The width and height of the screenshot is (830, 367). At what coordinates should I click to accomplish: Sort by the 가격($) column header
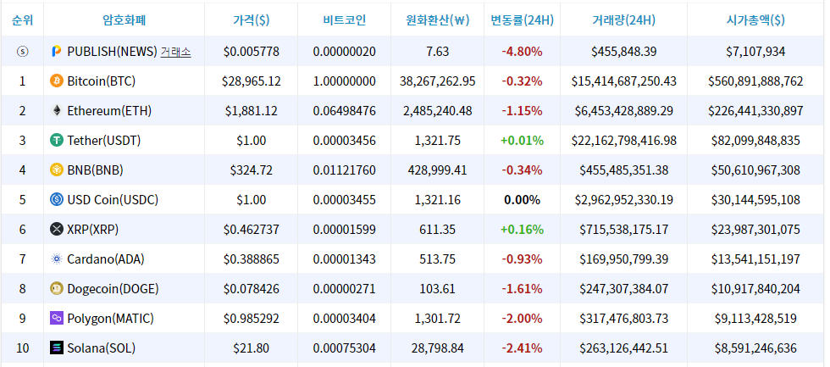point(252,20)
